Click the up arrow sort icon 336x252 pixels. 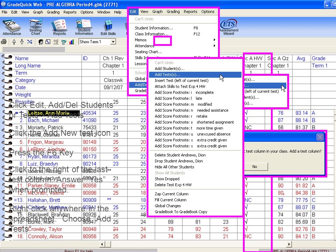[x=14, y=42]
